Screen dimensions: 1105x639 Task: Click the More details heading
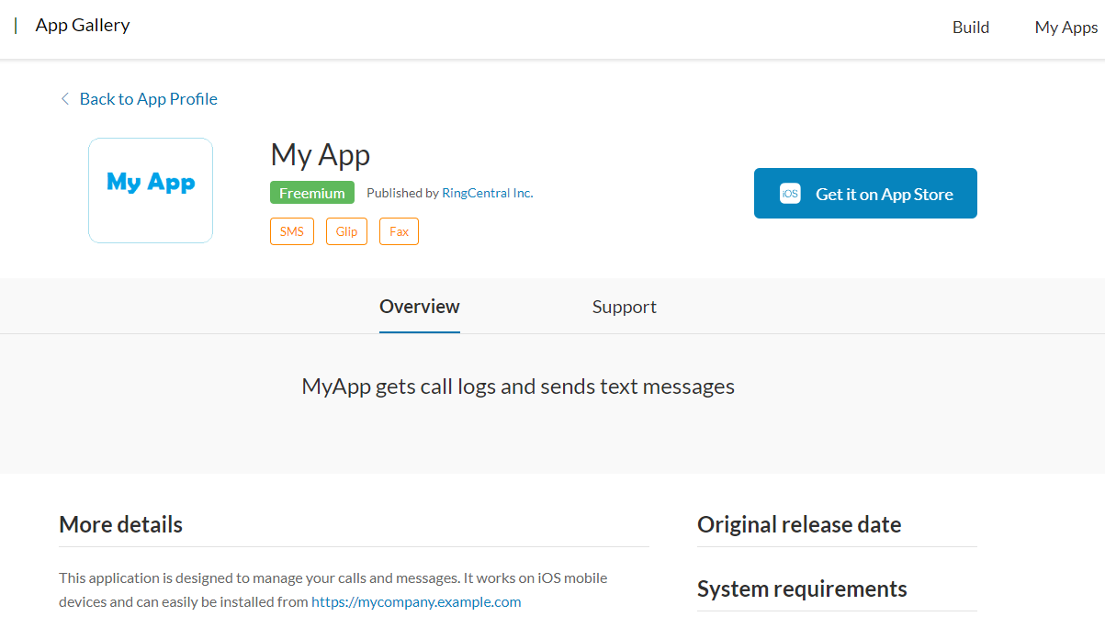coord(121,524)
